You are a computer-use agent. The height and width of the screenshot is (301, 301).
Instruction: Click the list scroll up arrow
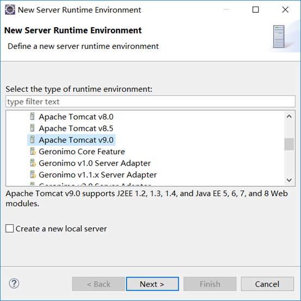pos(289,116)
